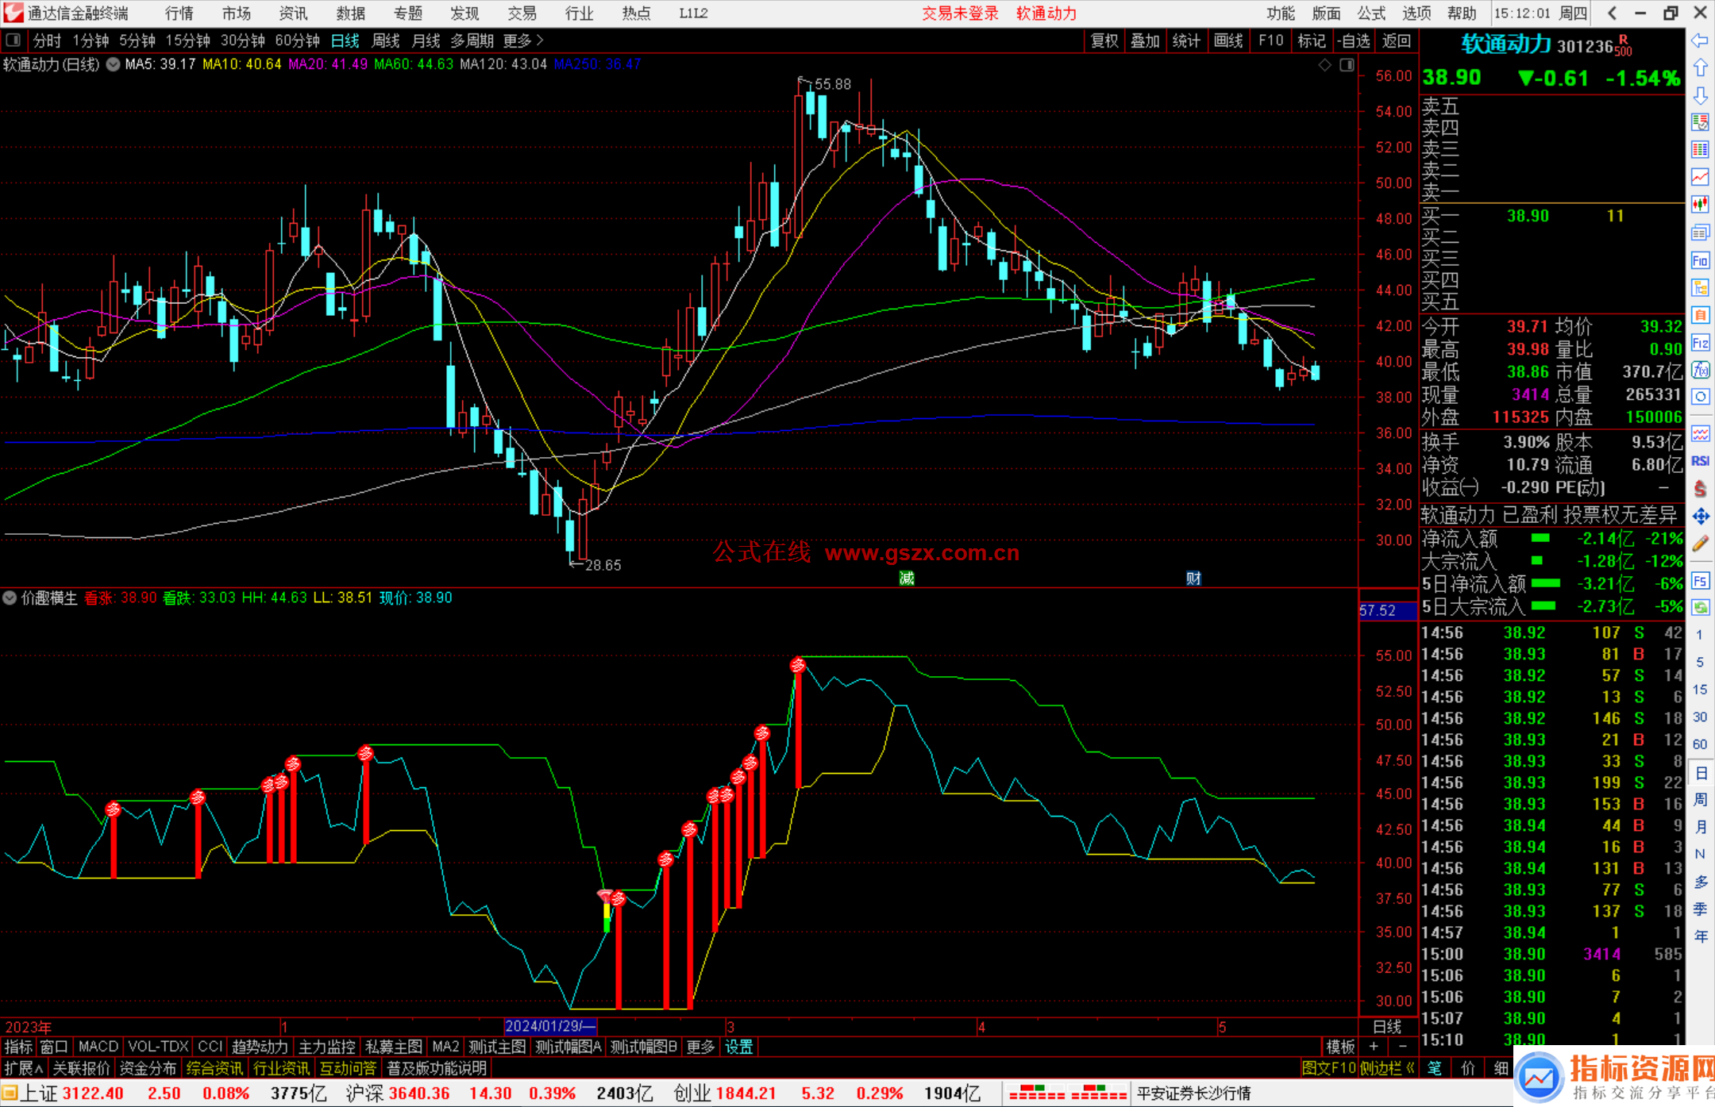Click the minus zoom button beside 模板
The width and height of the screenshot is (1715, 1107).
tap(1402, 1047)
